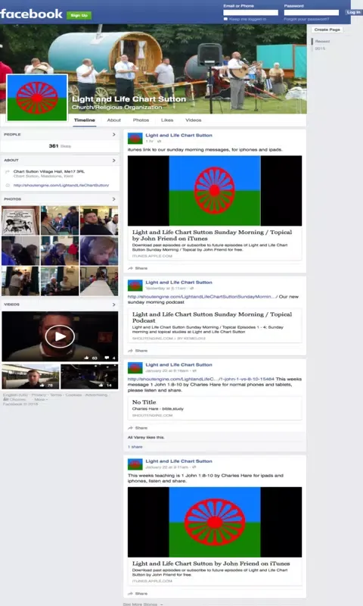Open the Videos tab
This screenshot has height=606, width=363.
[194, 120]
